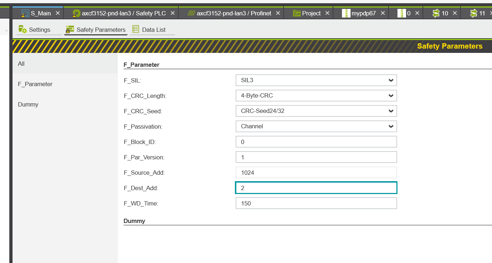Click the F_Block_ID: label

(140, 142)
